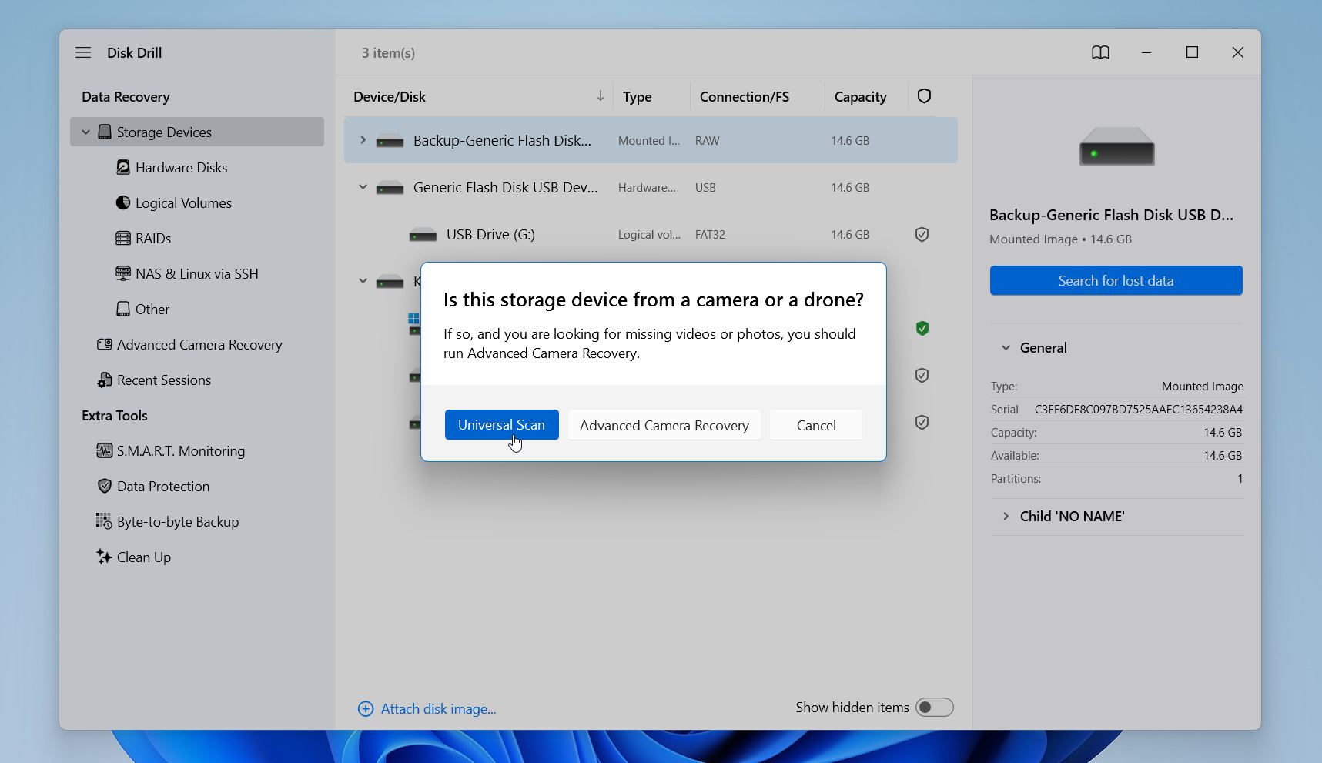Collapse the Generic Flash Disk USB Device row
Viewport: 1322px width, 763px height.
(363, 187)
